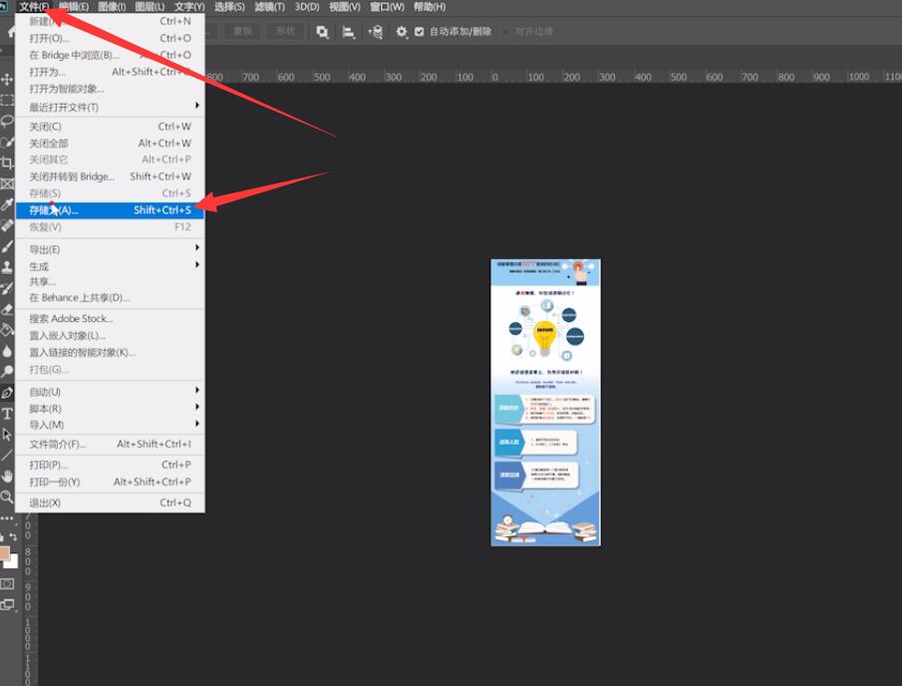
Task: Select the Line tool
Action: click(7, 456)
